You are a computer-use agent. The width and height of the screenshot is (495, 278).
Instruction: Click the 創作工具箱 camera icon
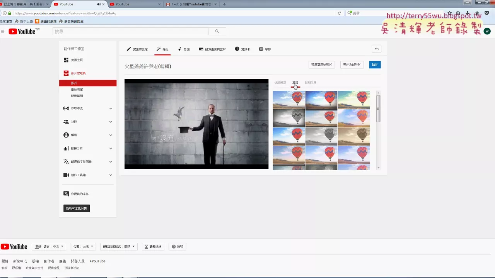(x=66, y=175)
